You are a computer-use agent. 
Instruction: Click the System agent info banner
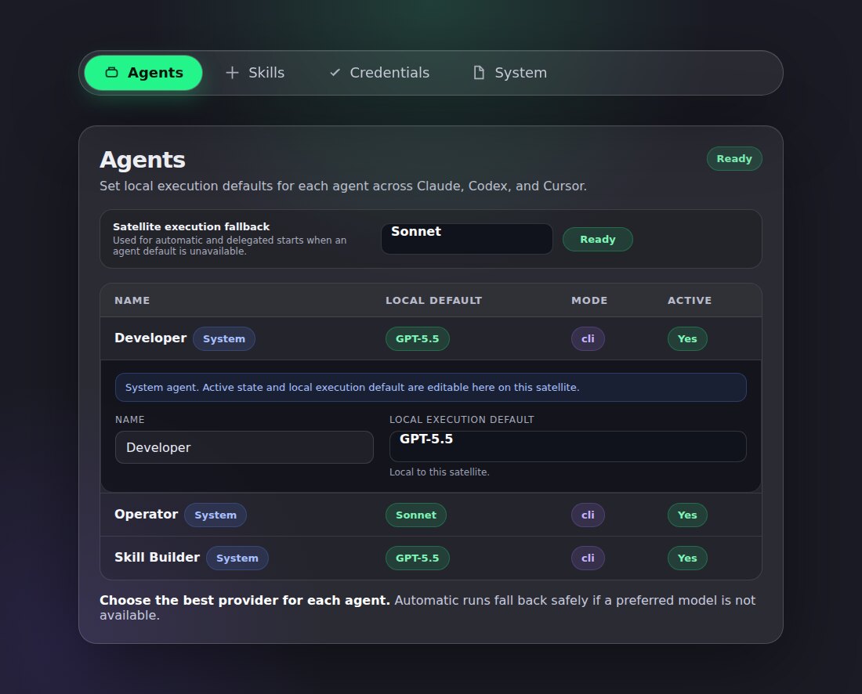(431, 388)
